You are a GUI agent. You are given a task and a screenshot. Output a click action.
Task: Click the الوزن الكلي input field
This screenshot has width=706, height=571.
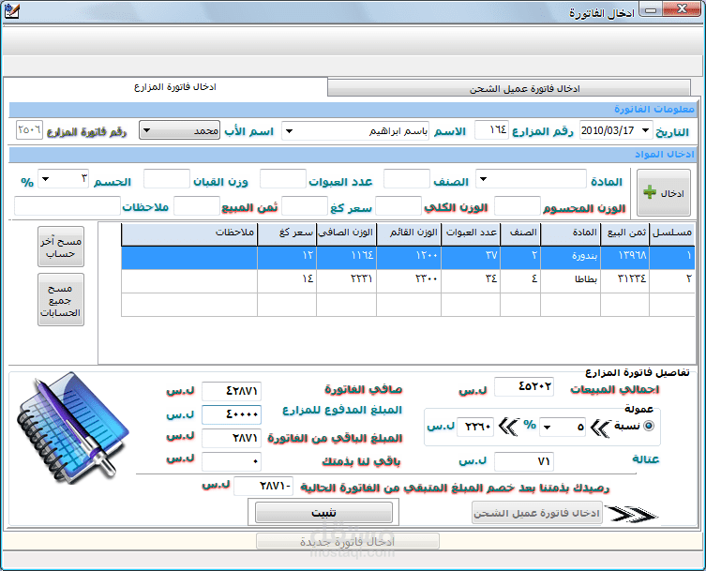pos(398,205)
